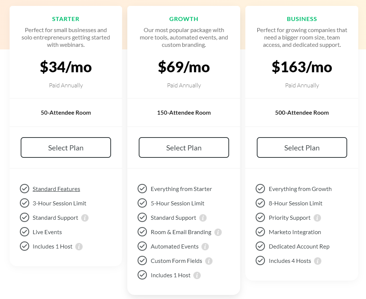Click checkmark beside Everything from Starter
Image resolution: width=366 pixels, height=299 pixels.
(x=142, y=189)
